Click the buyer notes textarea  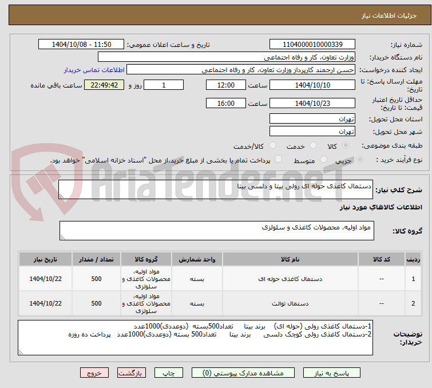tap(195, 338)
